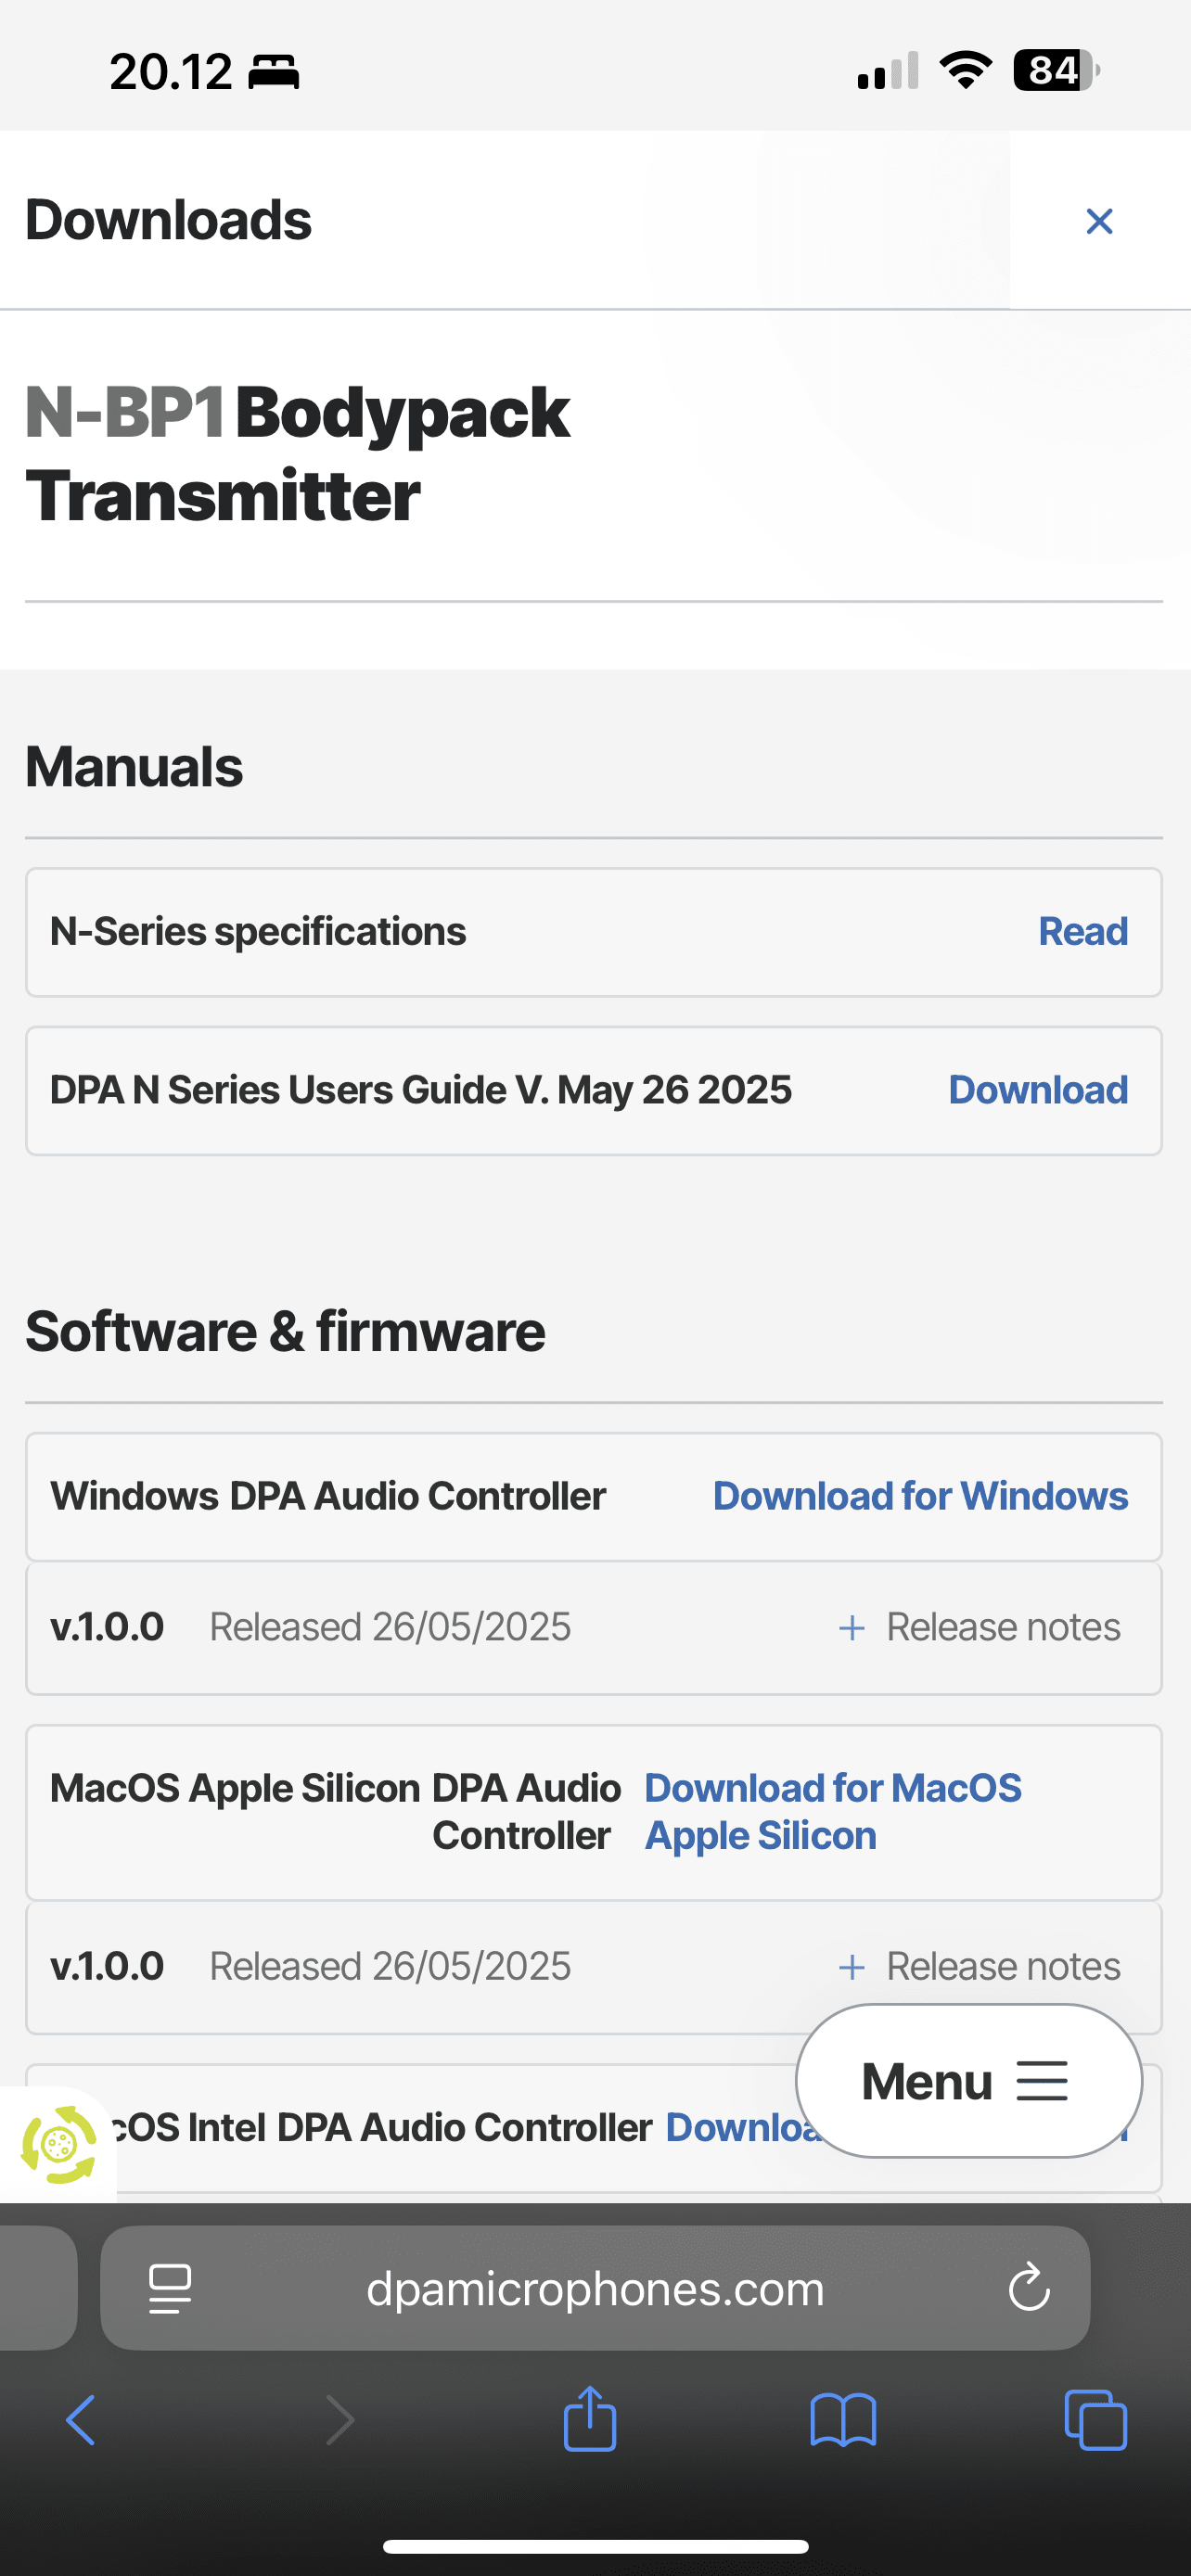Close the Downloads panel with X
Viewport: 1191px width, 2576px height.
pos(1099,221)
